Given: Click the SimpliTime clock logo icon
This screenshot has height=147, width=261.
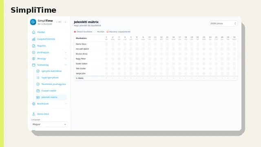Looking at the screenshot, I should tap(33, 22).
